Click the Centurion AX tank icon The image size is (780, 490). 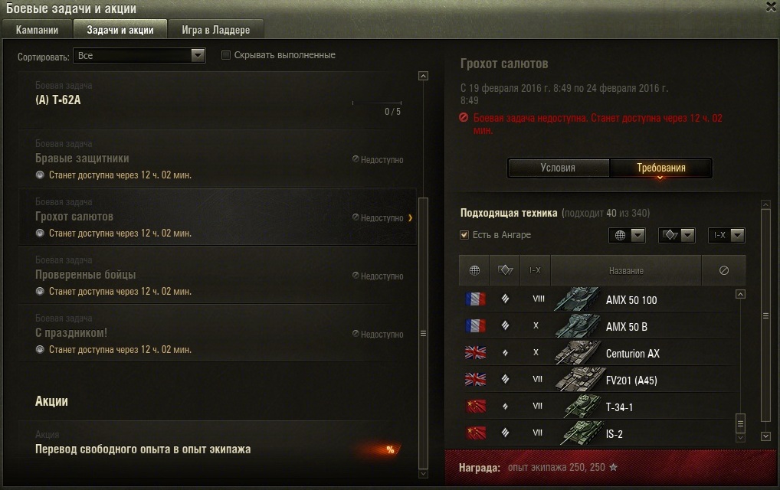click(x=577, y=353)
